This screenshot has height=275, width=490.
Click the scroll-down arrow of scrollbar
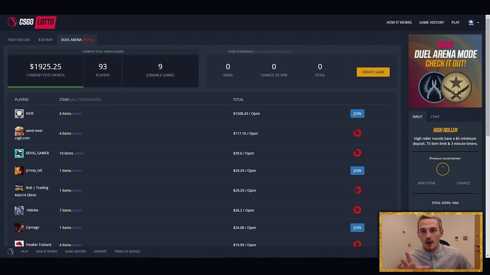pyautogui.click(x=488, y=256)
